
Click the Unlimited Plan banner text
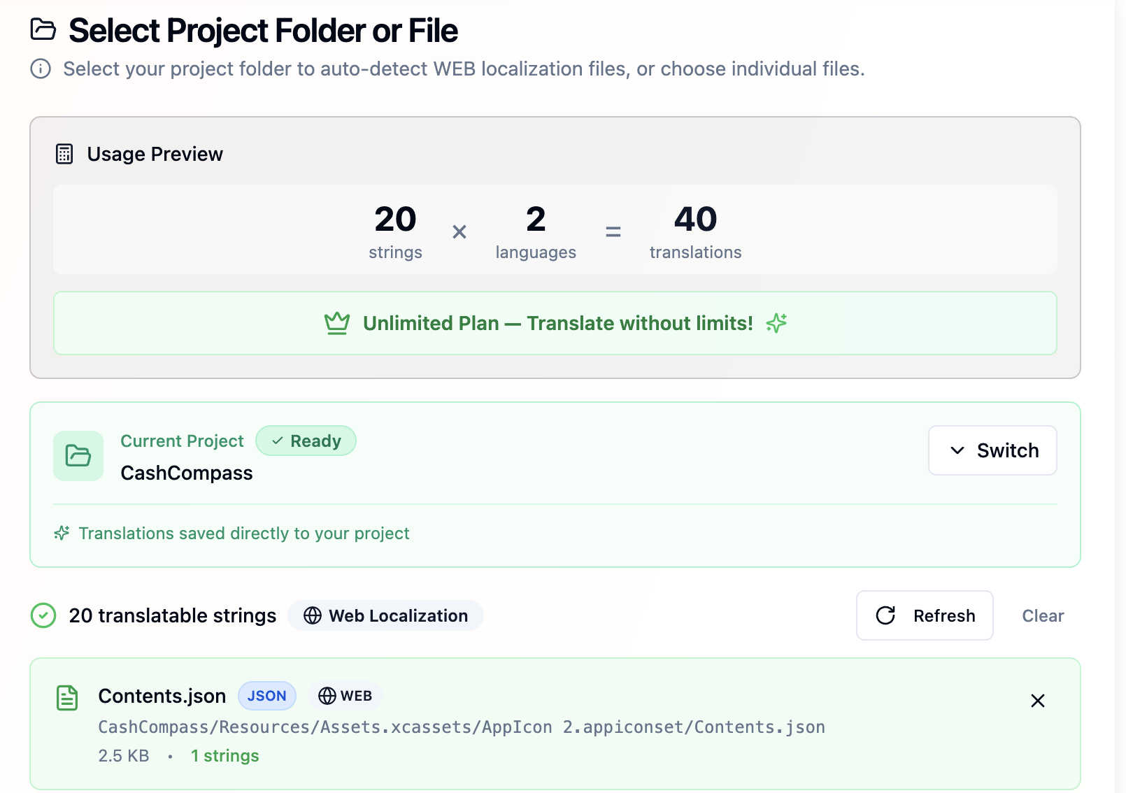coord(557,323)
